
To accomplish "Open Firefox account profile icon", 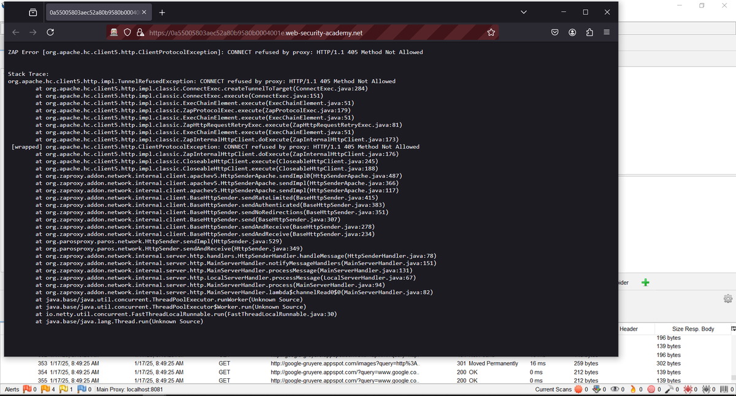I will tap(572, 32).
